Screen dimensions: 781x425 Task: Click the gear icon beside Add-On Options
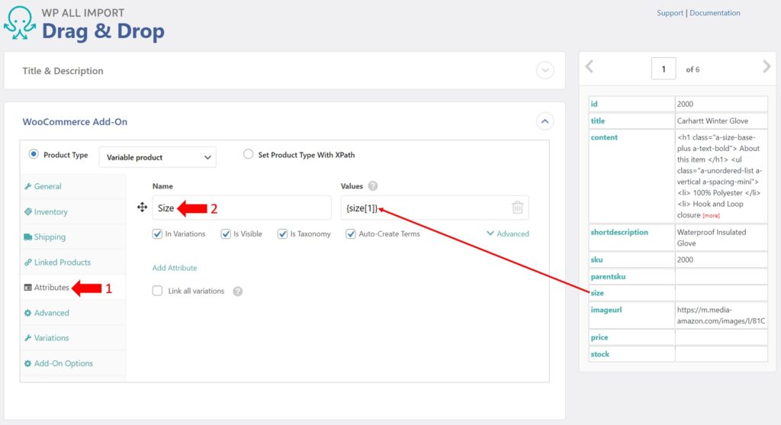tap(28, 363)
